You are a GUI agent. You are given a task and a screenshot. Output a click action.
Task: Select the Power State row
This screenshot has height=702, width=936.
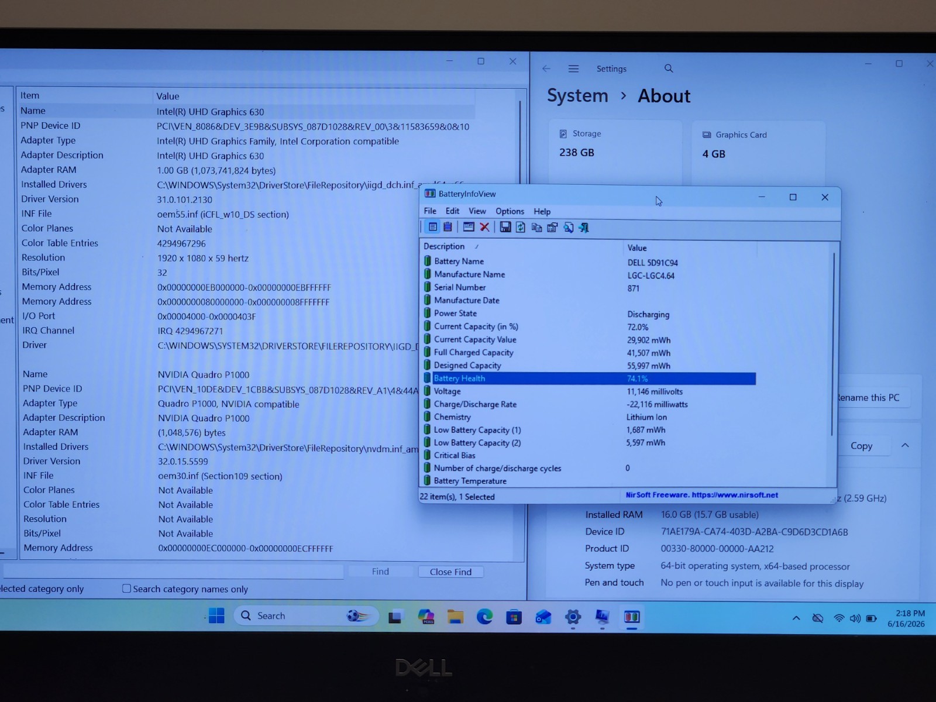coord(590,314)
